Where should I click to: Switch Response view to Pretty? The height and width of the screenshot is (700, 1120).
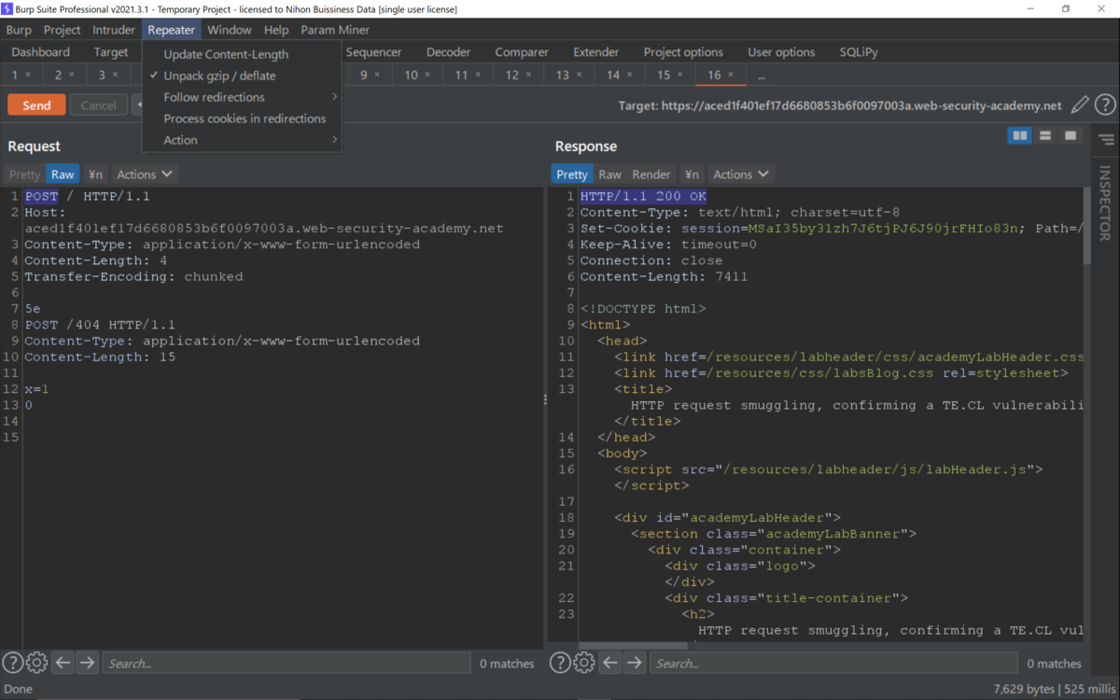(x=572, y=175)
